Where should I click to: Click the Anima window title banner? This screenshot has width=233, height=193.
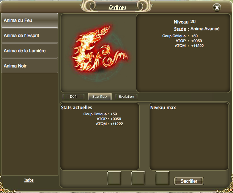117,8
